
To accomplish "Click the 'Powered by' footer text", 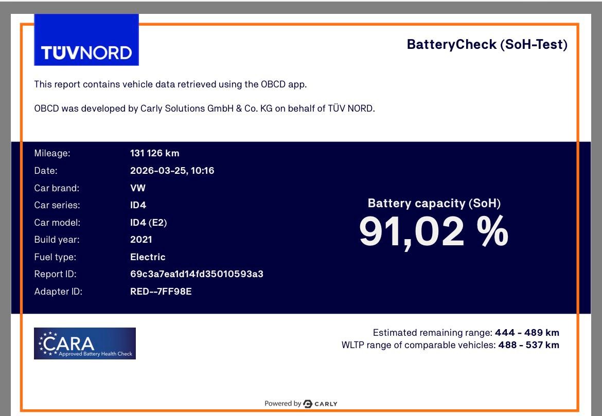I will 282,404.
